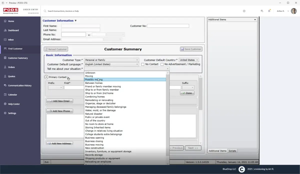Click the Calendar sidebar icon
Screen dimensions: 300x174
tap(5, 95)
